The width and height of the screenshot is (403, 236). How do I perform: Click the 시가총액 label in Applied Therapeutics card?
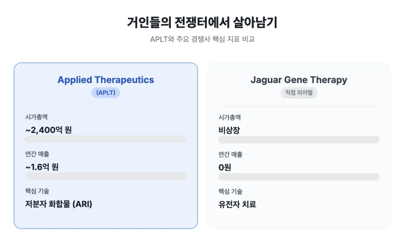pos(37,117)
